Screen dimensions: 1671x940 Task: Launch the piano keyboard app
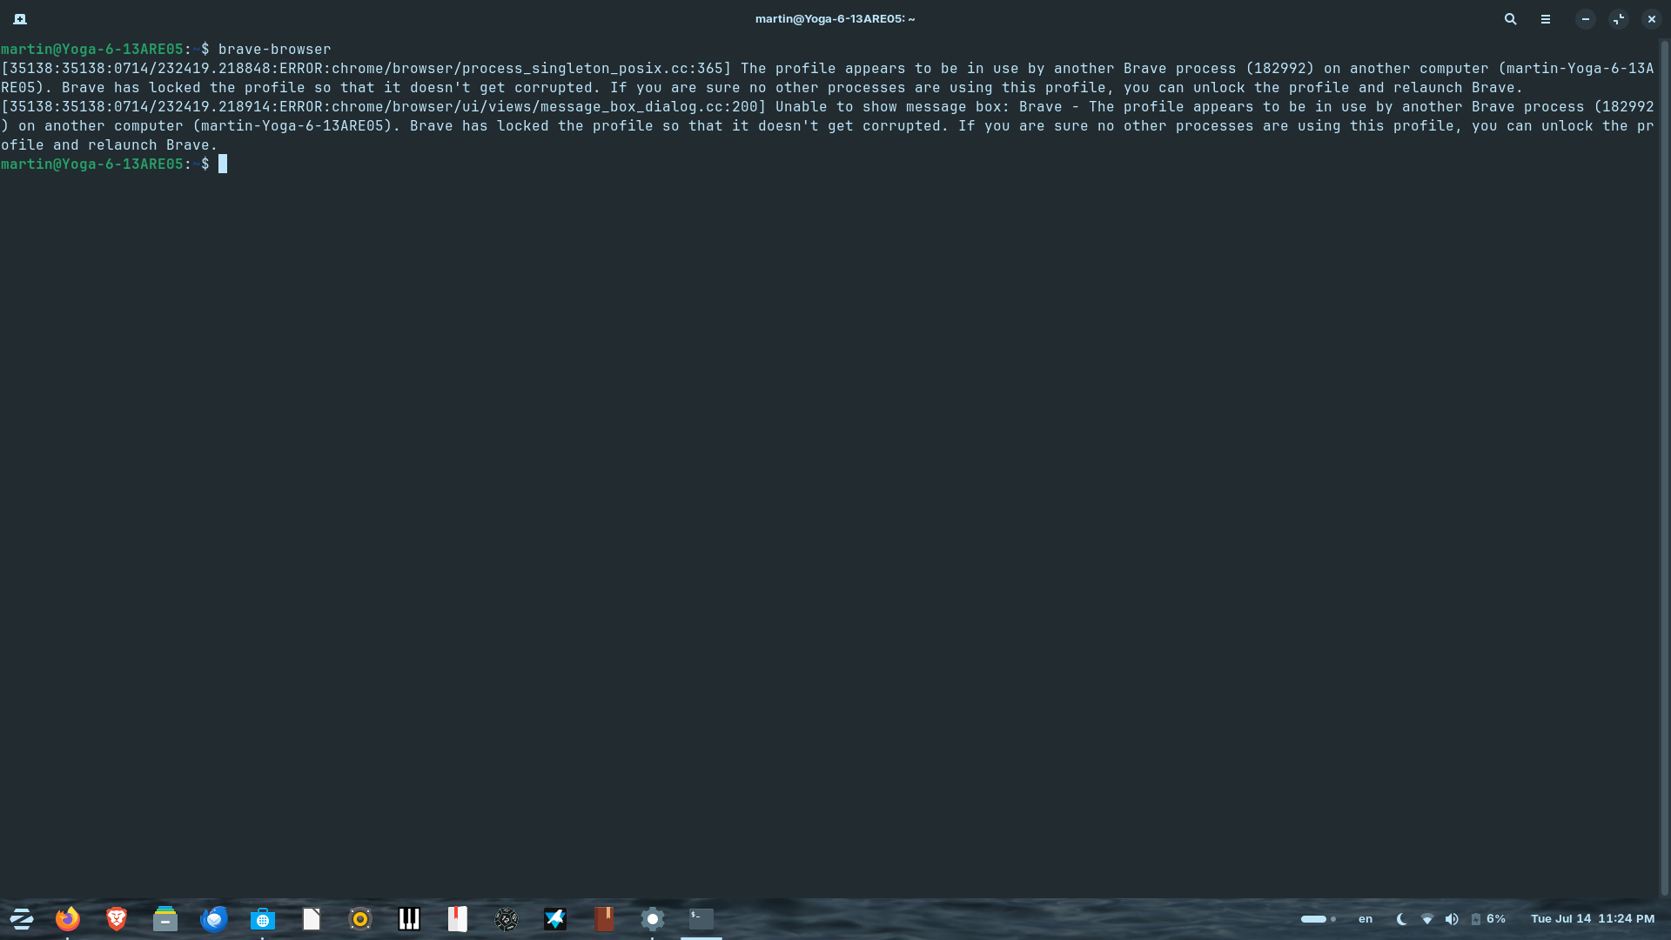pos(409,918)
